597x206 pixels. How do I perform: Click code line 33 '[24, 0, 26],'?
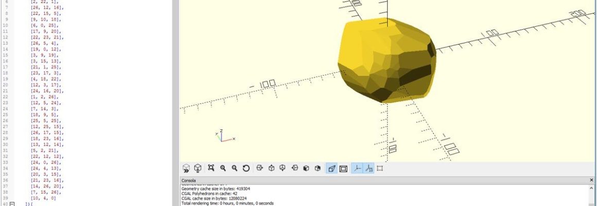[x=46, y=163]
